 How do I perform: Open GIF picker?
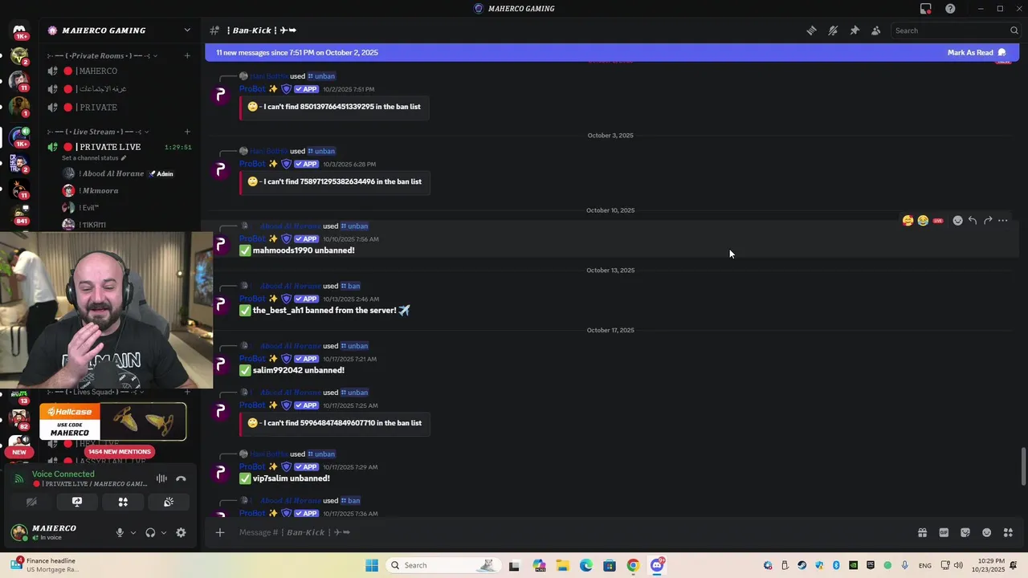coord(944,532)
